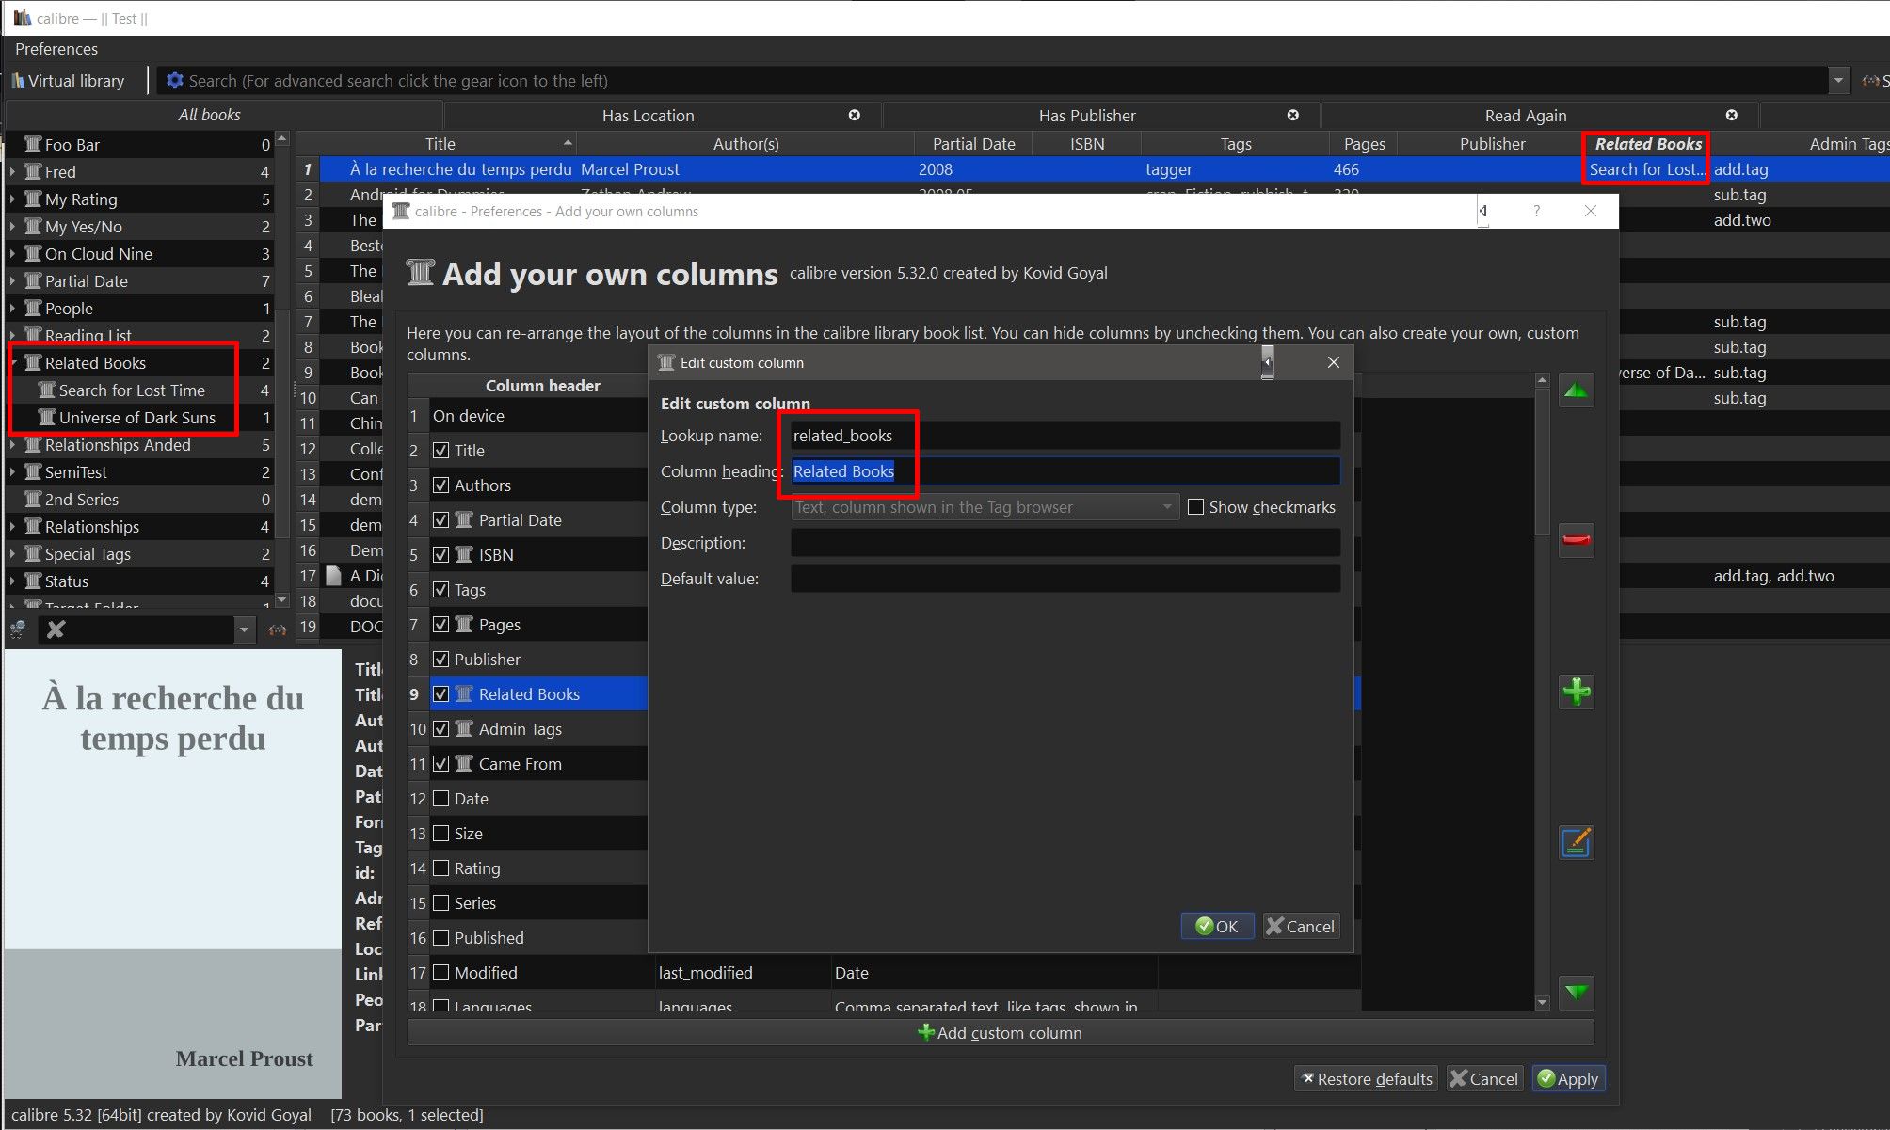The height and width of the screenshot is (1130, 1890).
Task: Check the Rating column checkbox
Action: [440, 868]
